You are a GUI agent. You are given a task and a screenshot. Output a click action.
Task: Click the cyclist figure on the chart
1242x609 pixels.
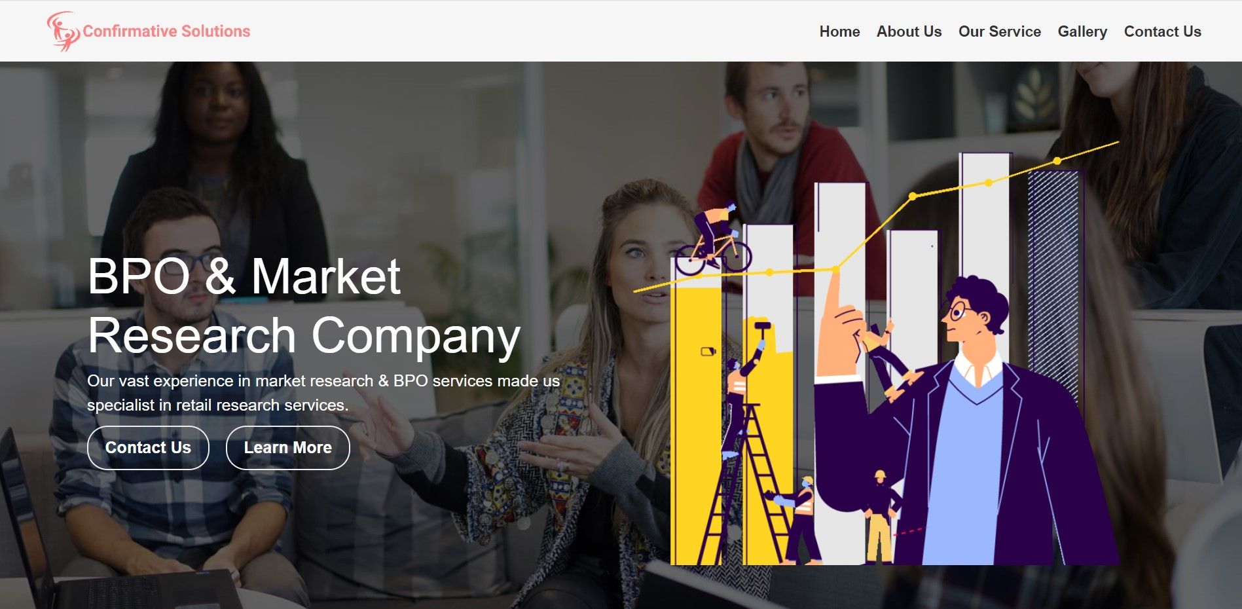coord(714,239)
